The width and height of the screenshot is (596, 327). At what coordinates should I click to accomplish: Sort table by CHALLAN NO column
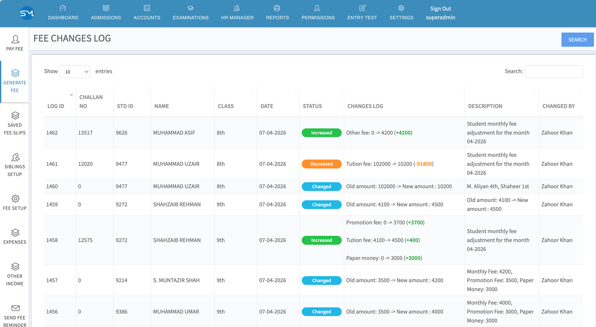point(95,102)
